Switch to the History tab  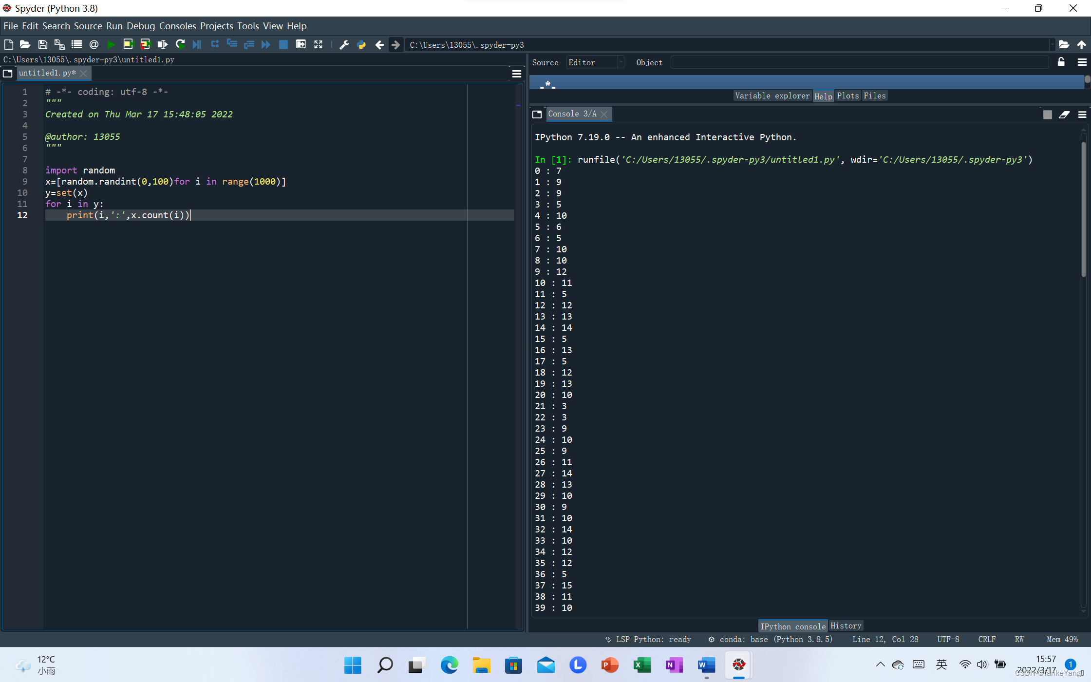(846, 626)
